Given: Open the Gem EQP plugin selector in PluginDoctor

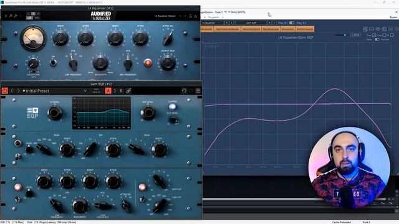Looking at the screenshot, I should point(251,23).
